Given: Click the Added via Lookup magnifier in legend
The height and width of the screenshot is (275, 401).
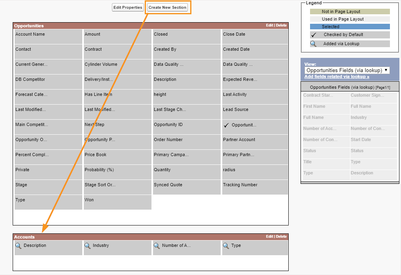Looking at the screenshot, I should pyautogui.click(x=313, y=44).
